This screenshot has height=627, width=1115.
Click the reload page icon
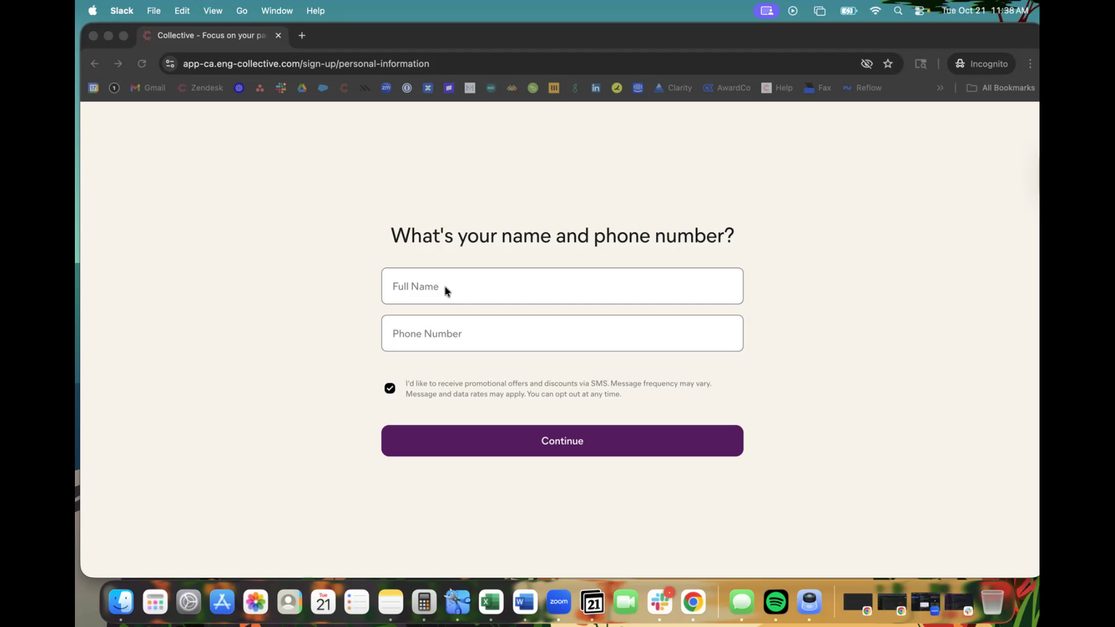(142, 64)
